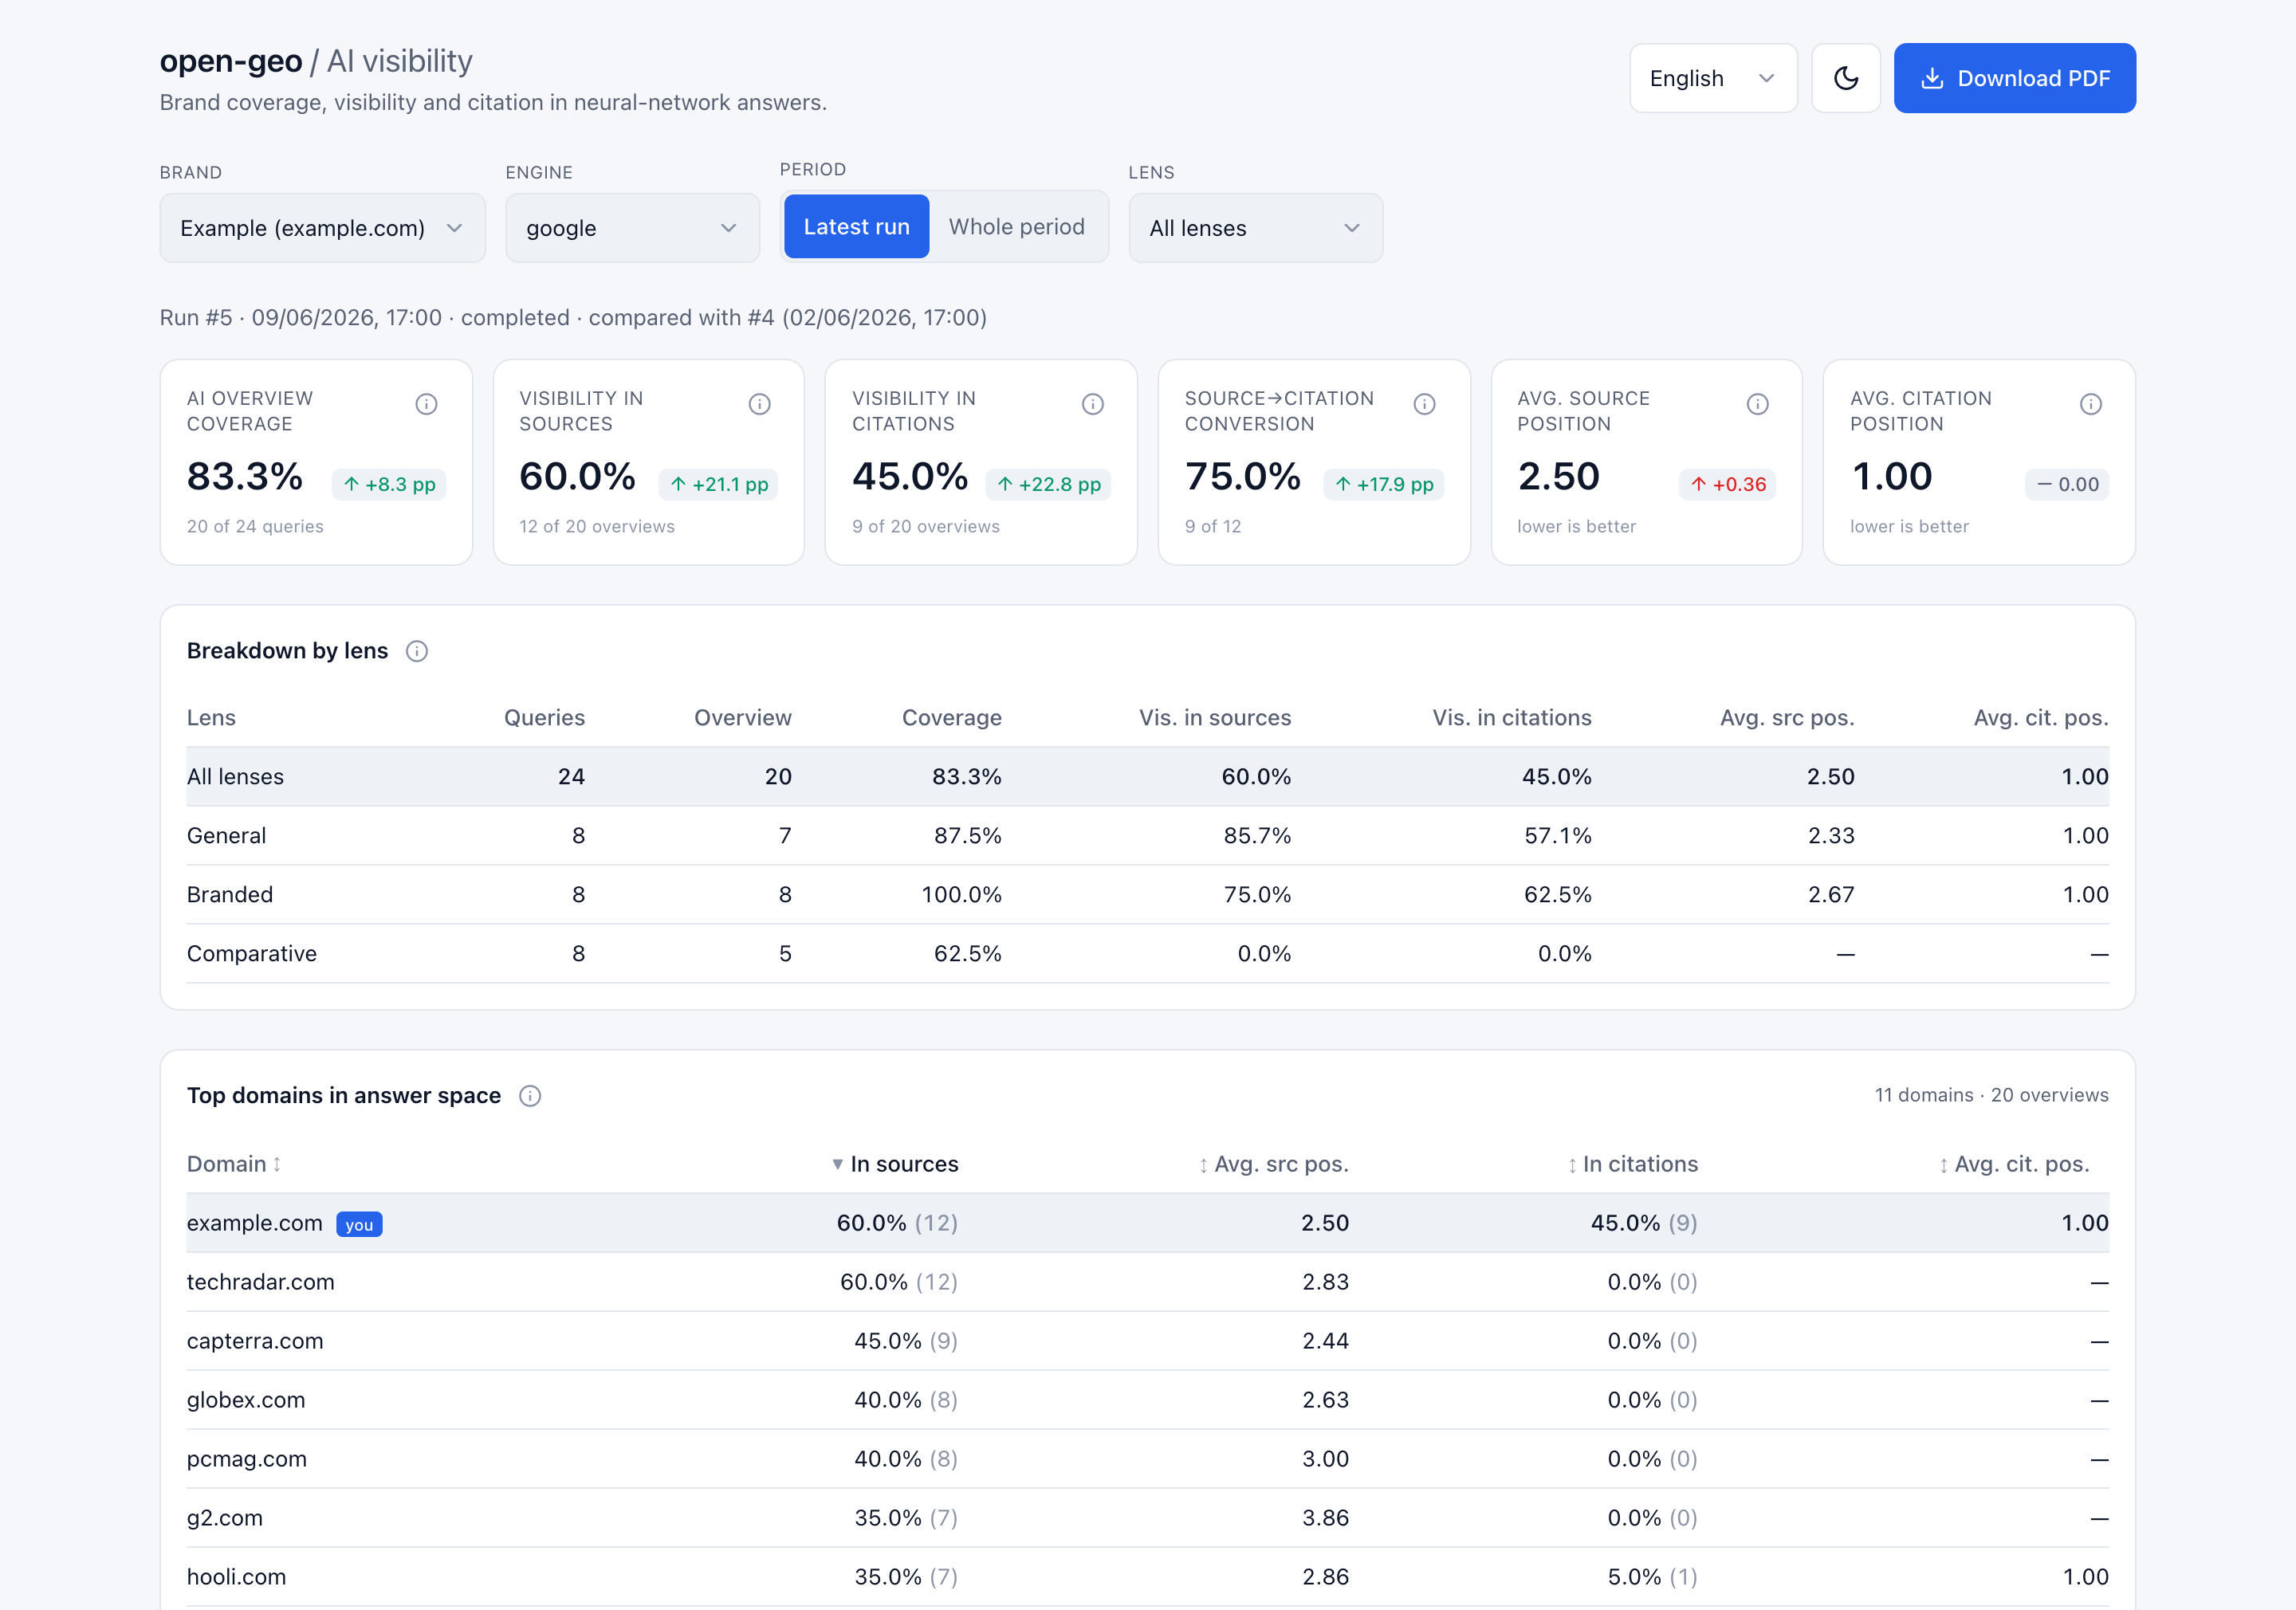Sort domains table by Domain column
The image size is (2296, 1610).
pos(234,1164)
